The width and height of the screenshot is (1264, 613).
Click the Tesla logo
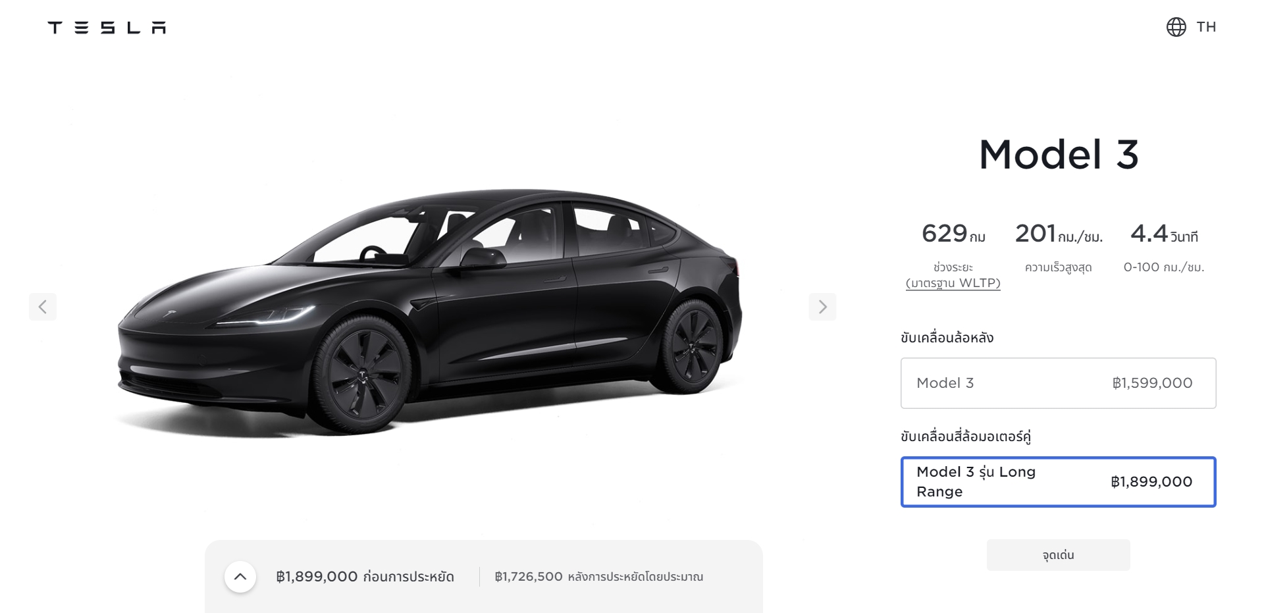107,27
